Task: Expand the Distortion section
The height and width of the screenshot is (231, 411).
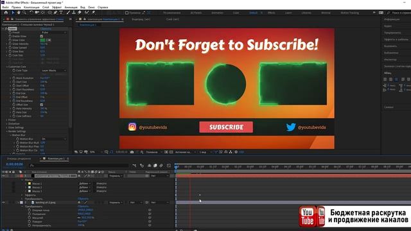Action: tap(7, 124)
